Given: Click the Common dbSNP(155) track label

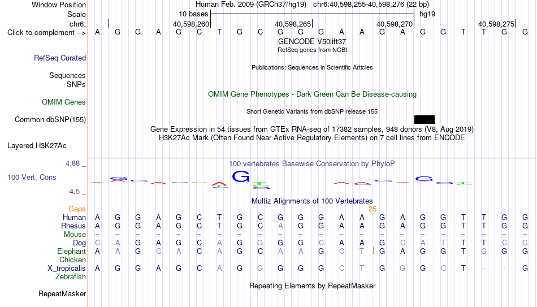Looking at the screenshot, I should click(x=50, y=120).
